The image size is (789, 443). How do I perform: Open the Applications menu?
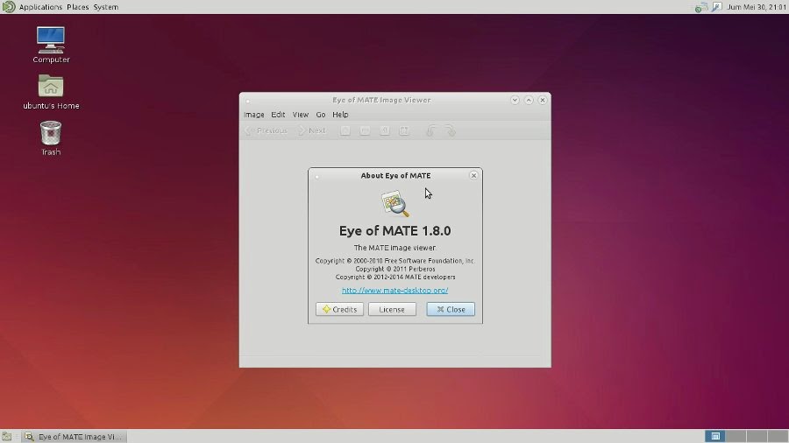point(40,7)
